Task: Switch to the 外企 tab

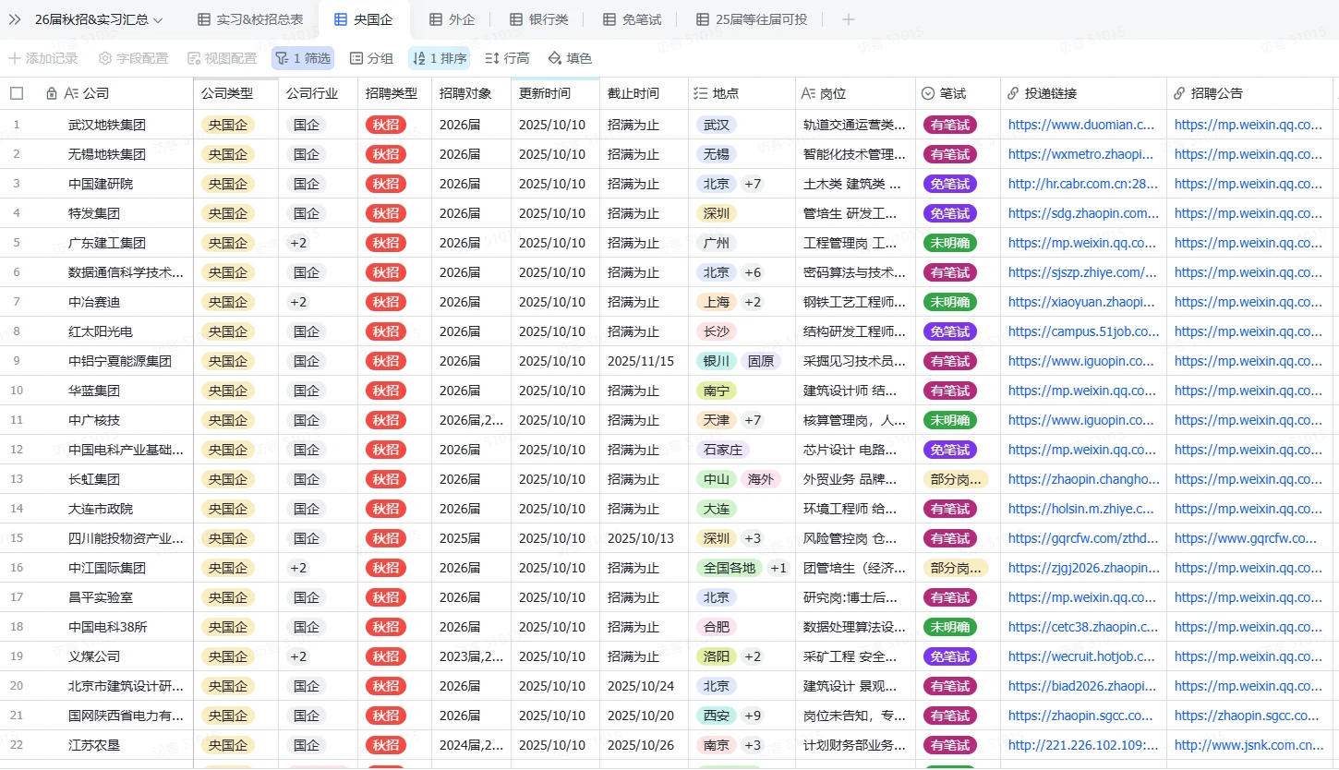Action: tap(452, 19)
